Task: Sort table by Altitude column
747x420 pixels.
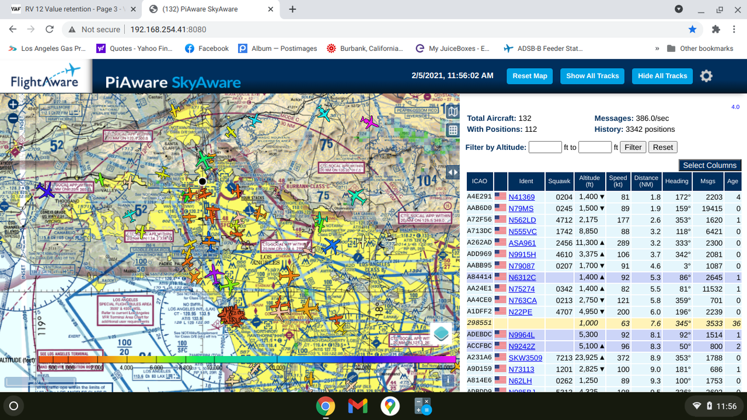Action: (589, 181)
